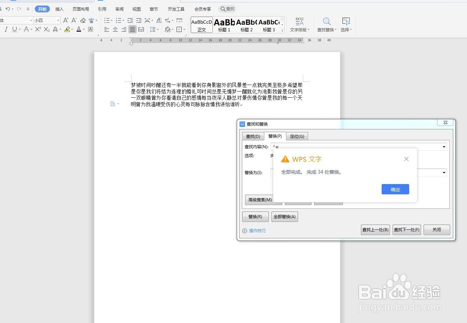Click the 确定 button in the dialog

395,189
